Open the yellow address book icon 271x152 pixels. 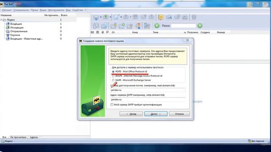click(161, 17)
